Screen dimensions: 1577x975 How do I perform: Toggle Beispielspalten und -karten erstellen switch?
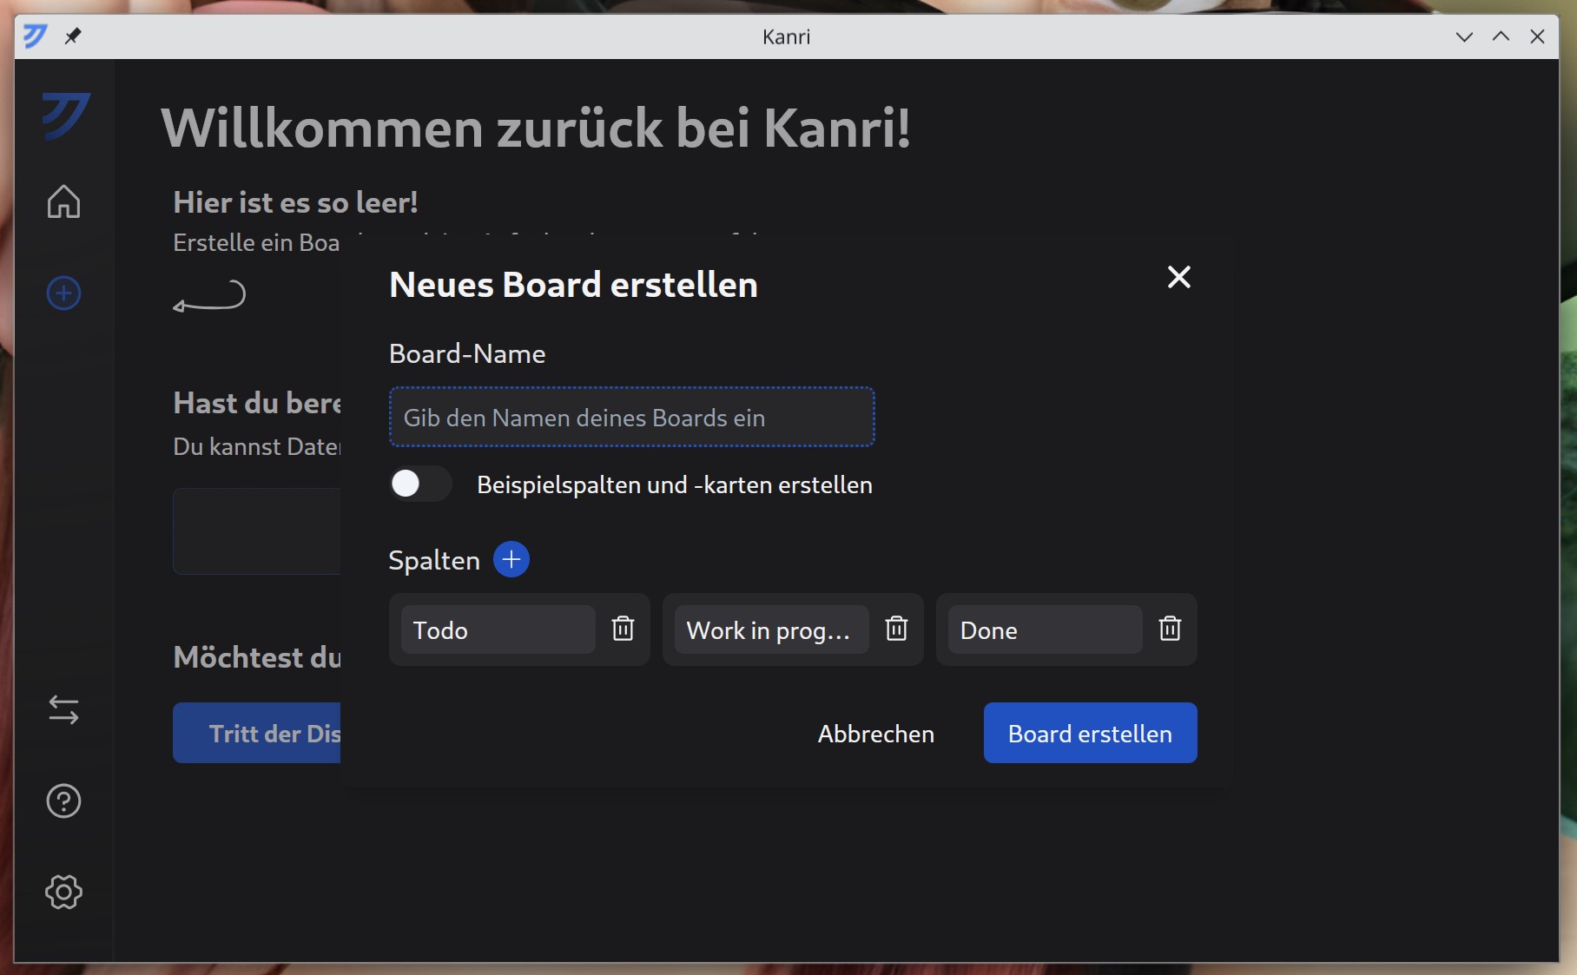pos(420,484)
